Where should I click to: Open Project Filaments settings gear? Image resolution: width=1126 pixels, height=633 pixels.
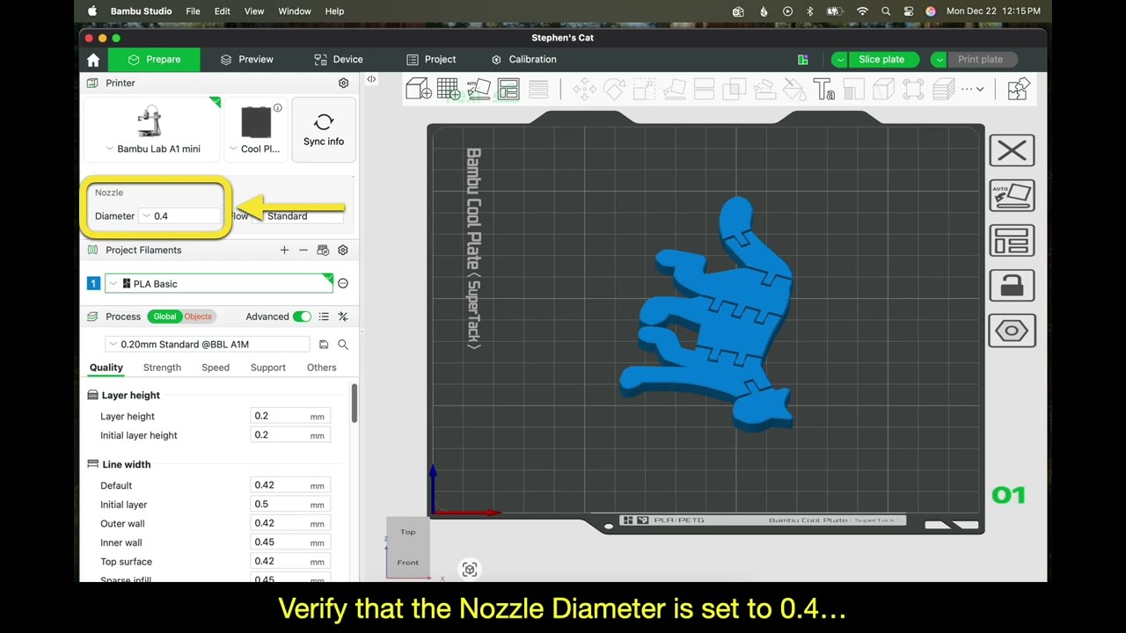[343, 251]
